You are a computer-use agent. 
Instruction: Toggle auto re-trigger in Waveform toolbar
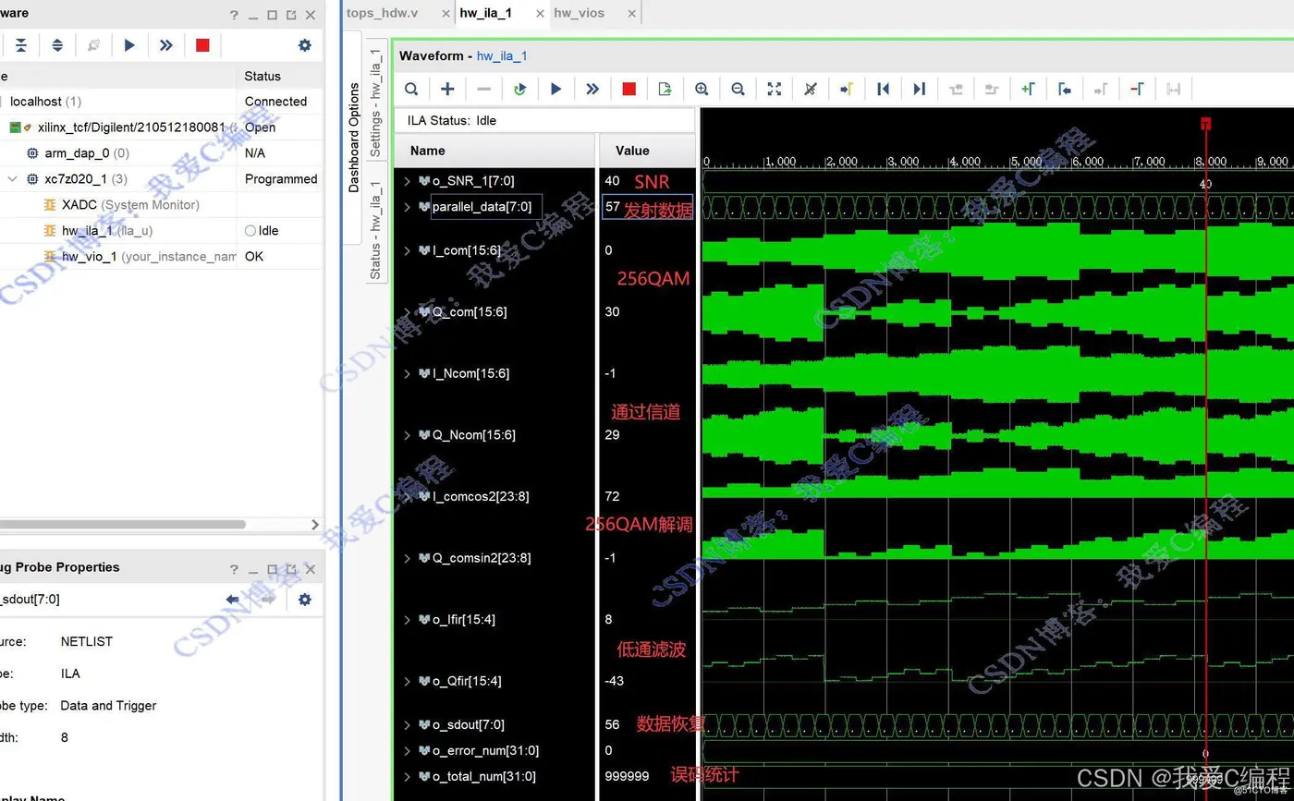tap(519, 89)
